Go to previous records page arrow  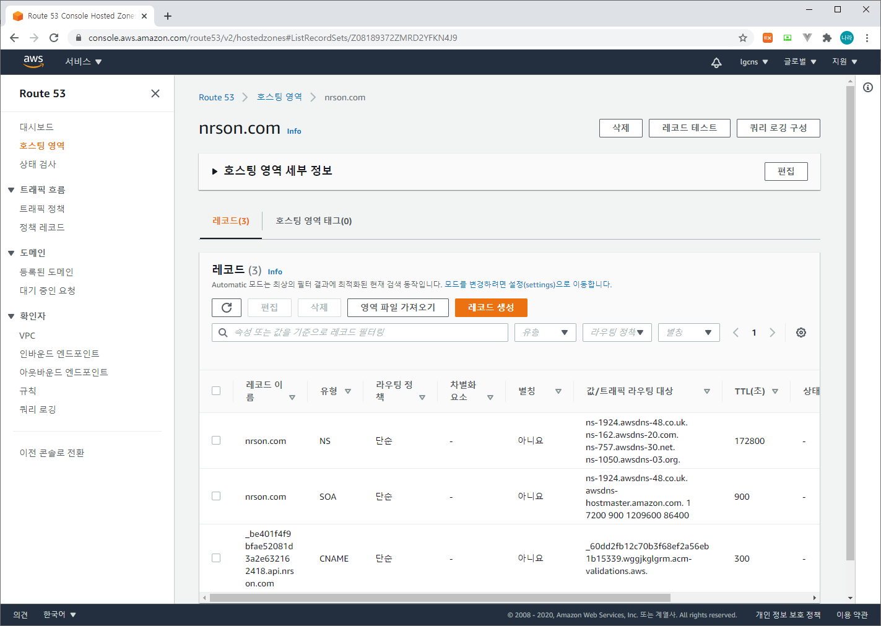[x=736, y=333]
